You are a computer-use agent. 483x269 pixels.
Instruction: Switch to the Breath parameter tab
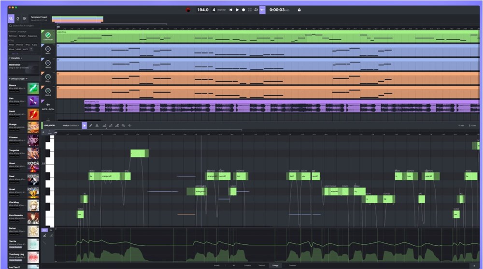(x=217, y=265)
